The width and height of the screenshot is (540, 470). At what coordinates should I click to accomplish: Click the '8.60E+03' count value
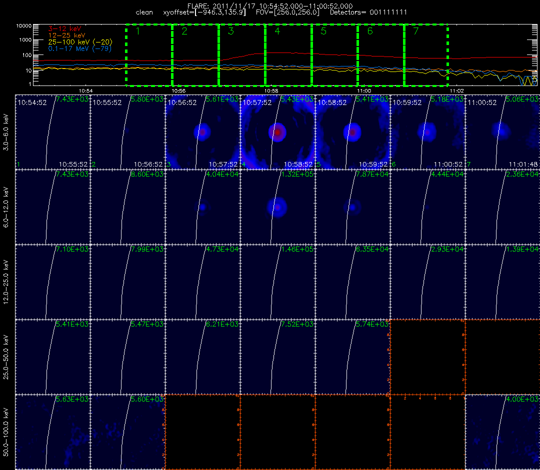147,174
